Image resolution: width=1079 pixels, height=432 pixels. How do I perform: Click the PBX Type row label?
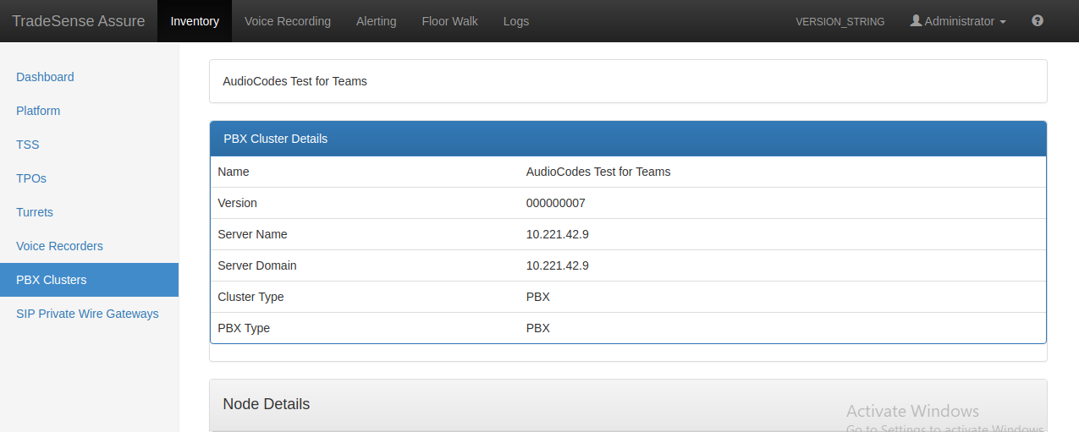tap(244, 328)
